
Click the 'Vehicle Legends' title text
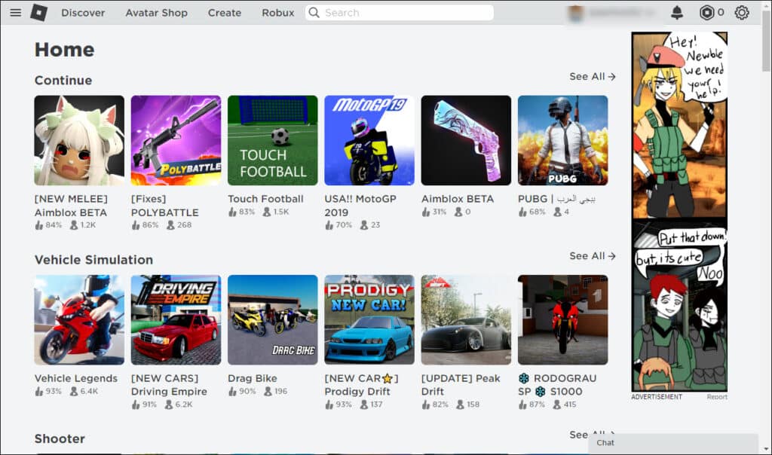point(76,378)
